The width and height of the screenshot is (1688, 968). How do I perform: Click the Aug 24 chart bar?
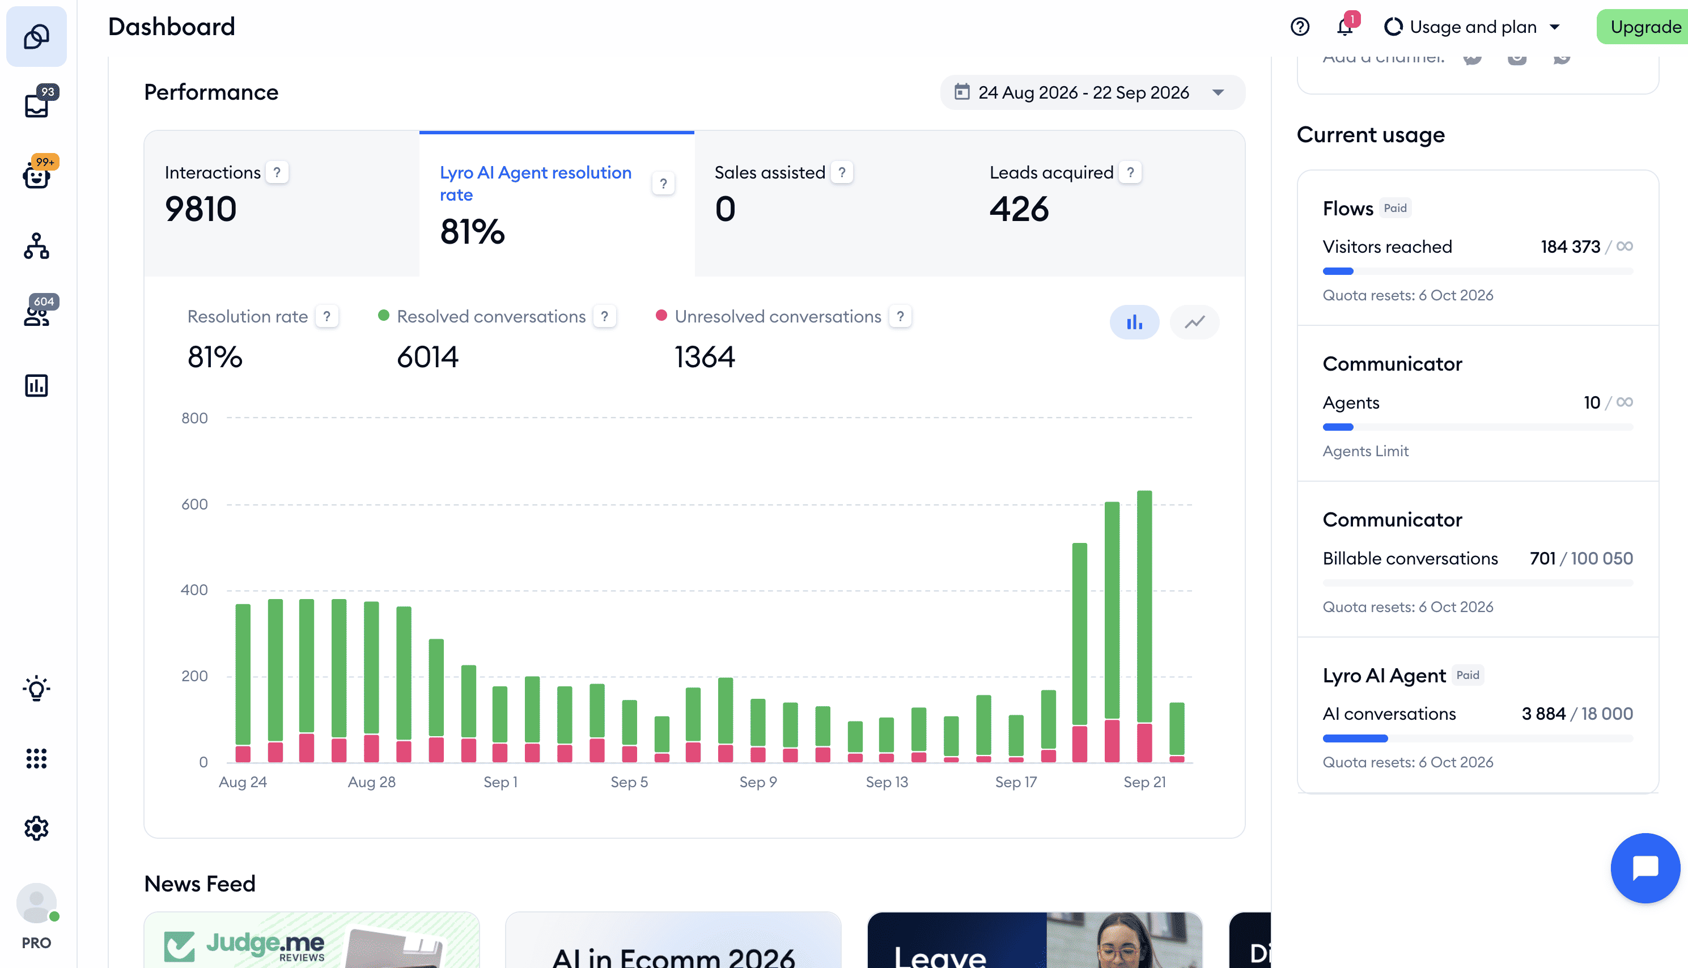click(243, 683)
